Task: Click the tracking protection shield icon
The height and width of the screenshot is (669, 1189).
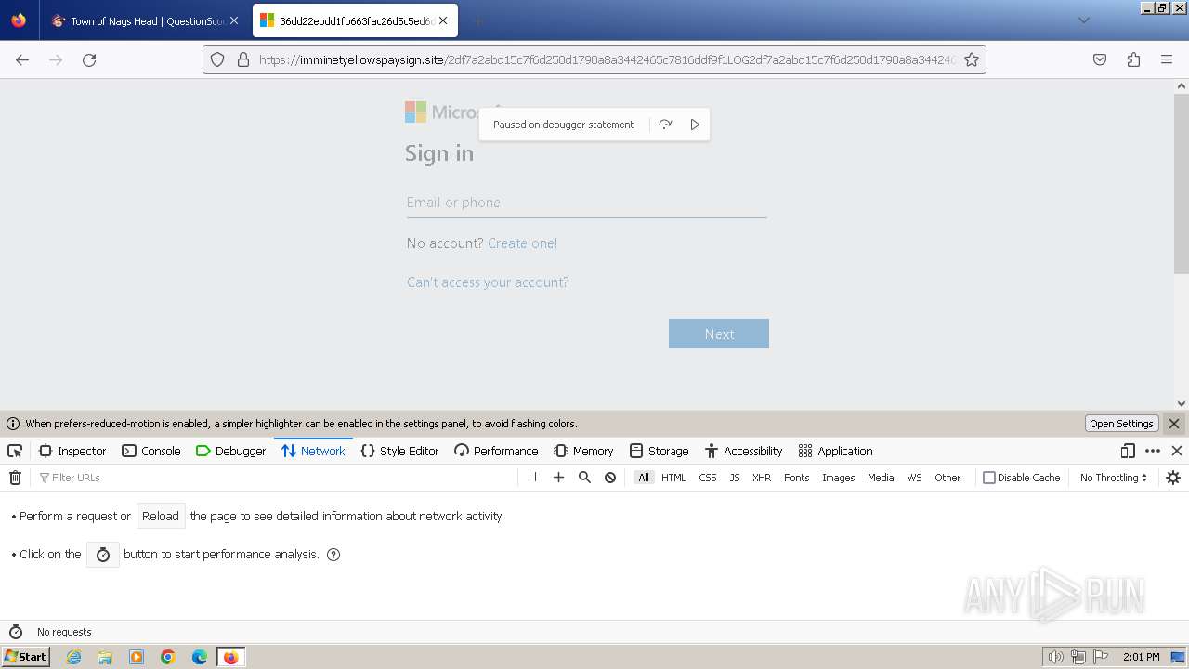Action: coord(217,59)
